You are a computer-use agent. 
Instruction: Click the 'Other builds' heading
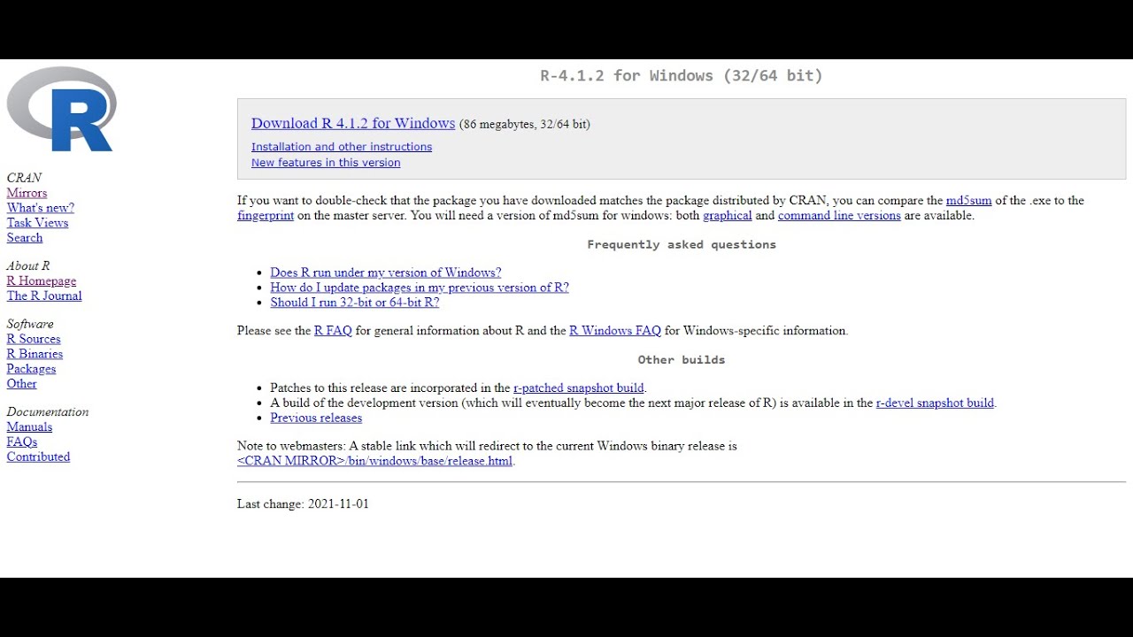tap(682, 360)
